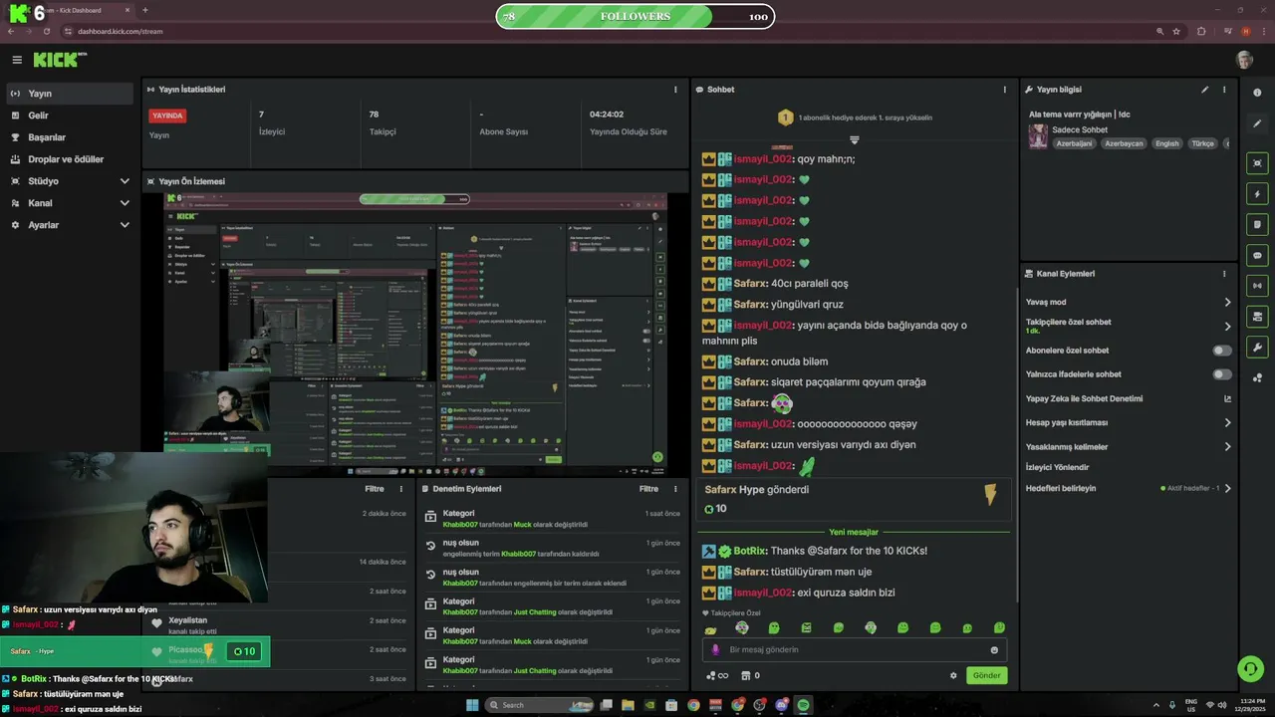The width and height of the screenshot is (1275, 717).
Task: Click the dots cluster icon in right sidebar
Action: click(1257, 377)
